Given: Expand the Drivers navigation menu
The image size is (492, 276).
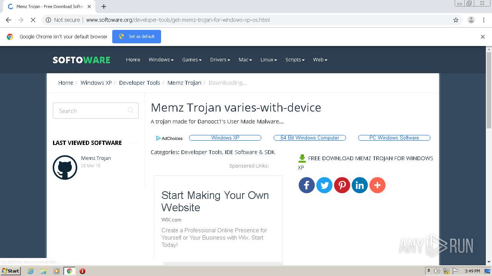Looking at the screenshot, I should click(x=220, y=59).
